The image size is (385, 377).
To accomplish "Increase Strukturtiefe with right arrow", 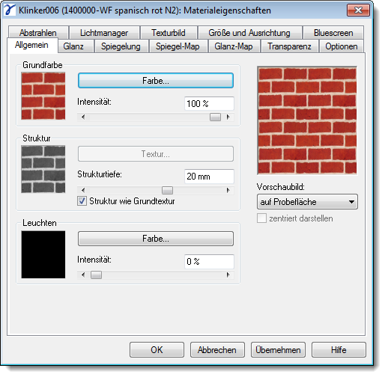I will [x=228, y=190].
